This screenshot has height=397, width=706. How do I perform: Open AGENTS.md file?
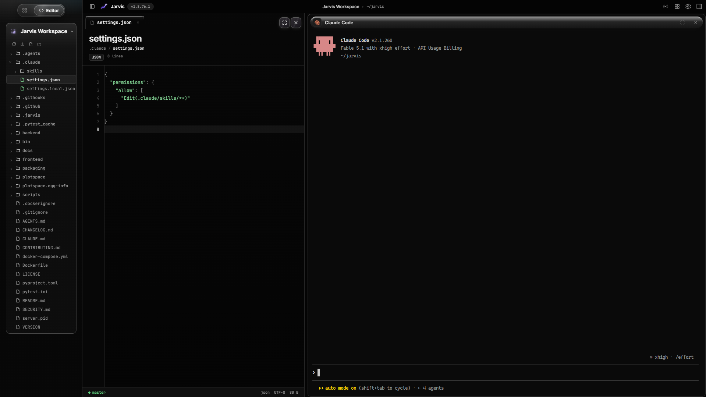pyautogui.click(x=41, y=221)
